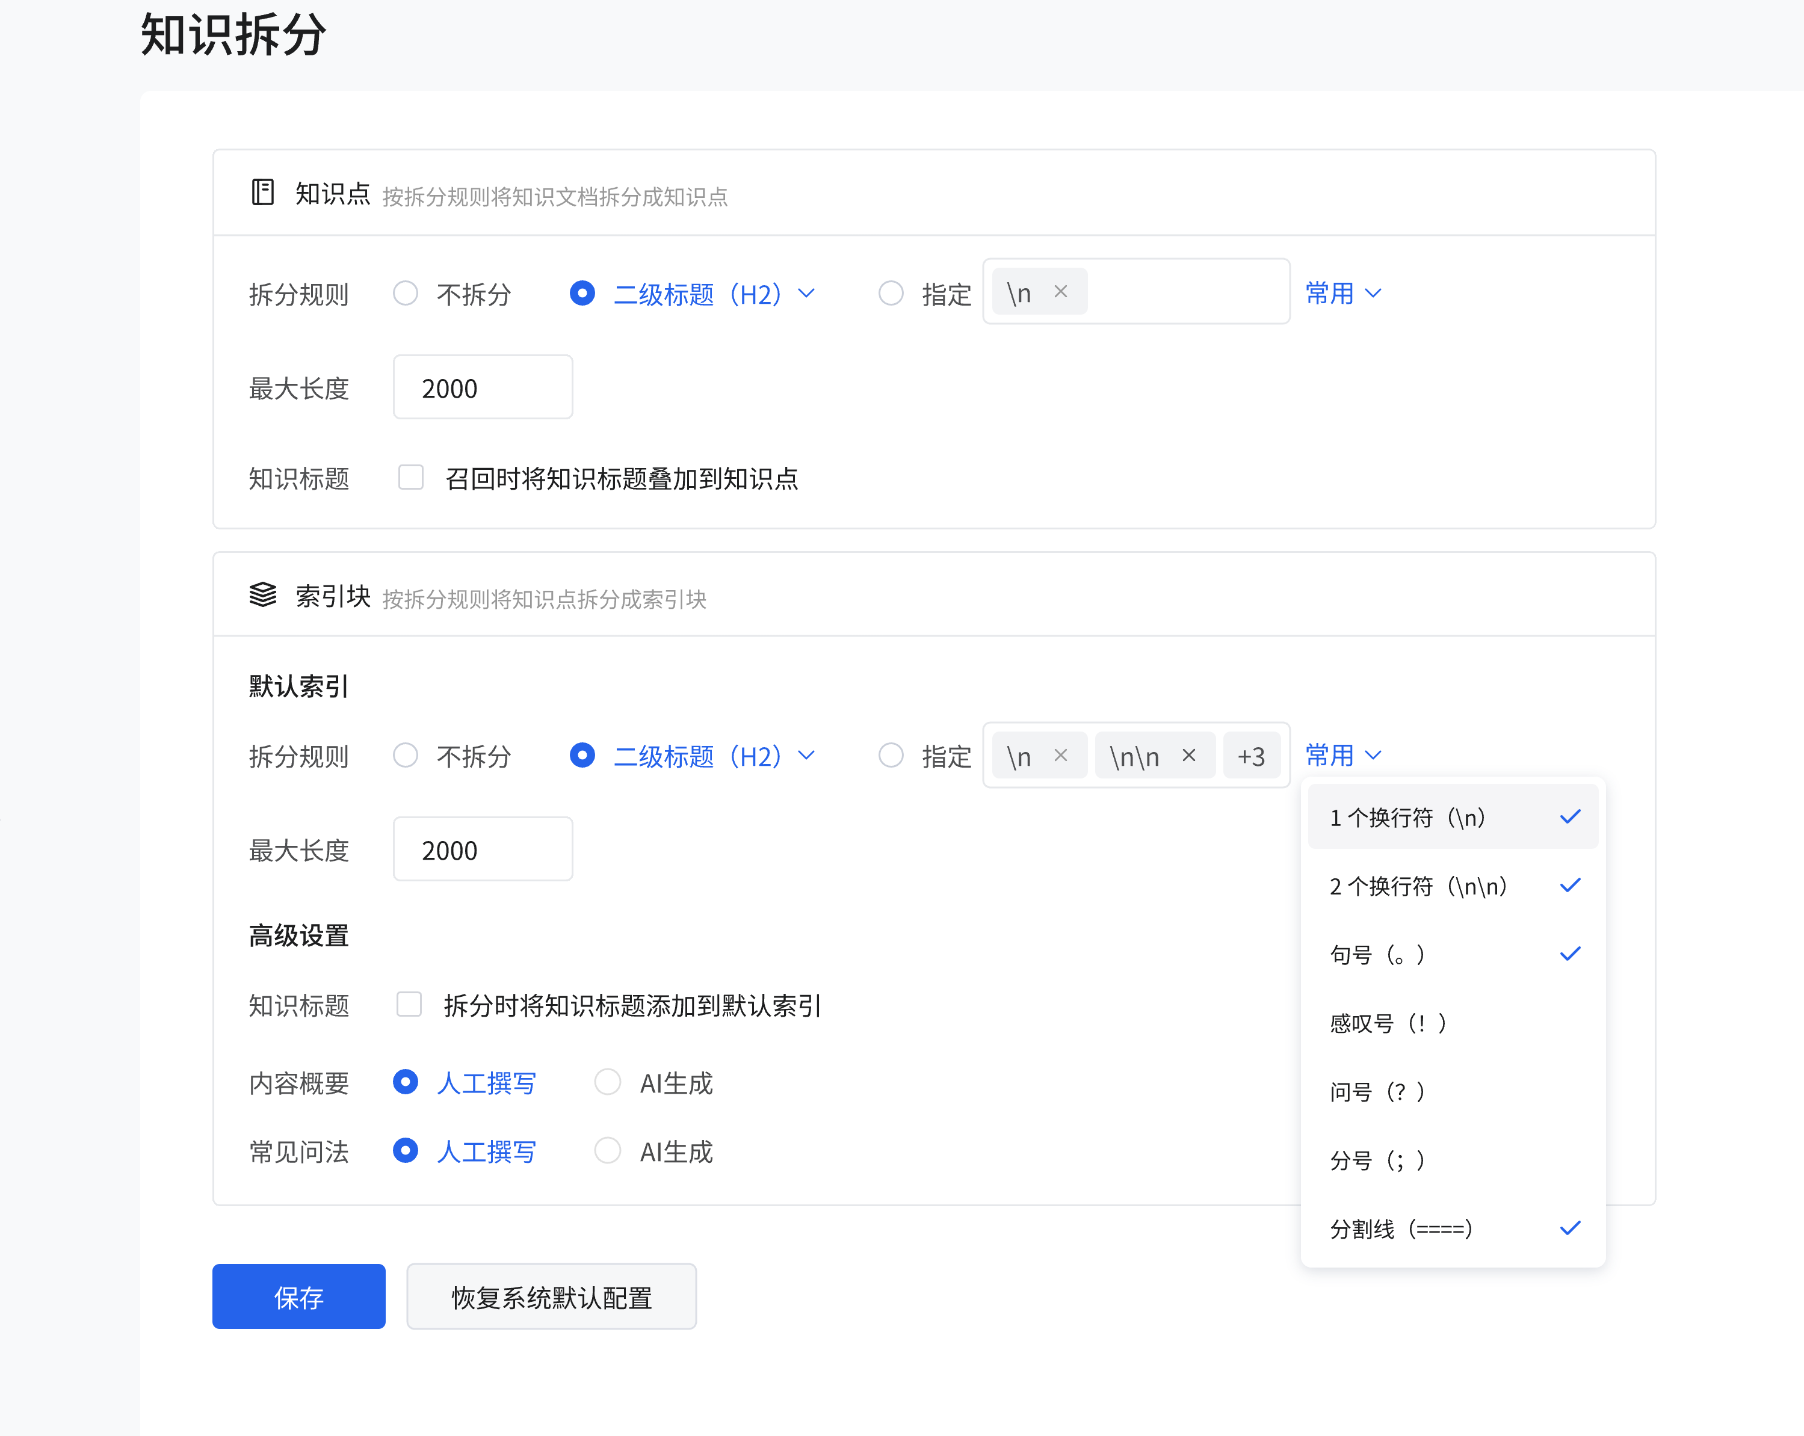Click 恢复系统默认配置 button
Image resolution: width=1804 pixels, height=1436 pixels.
(x=551, y=1296)
